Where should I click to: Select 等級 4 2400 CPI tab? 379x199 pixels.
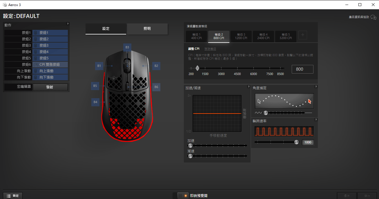click(263, 36)
